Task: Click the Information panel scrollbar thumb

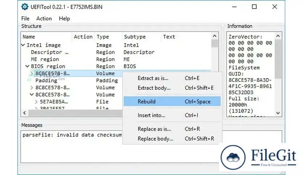Action: click(278, 59)
